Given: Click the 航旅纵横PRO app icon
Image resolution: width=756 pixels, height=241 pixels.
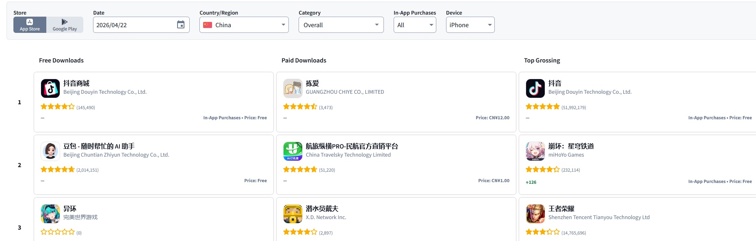Looking at the screenshot, I should pyautogui.click(x=293, y=151).
